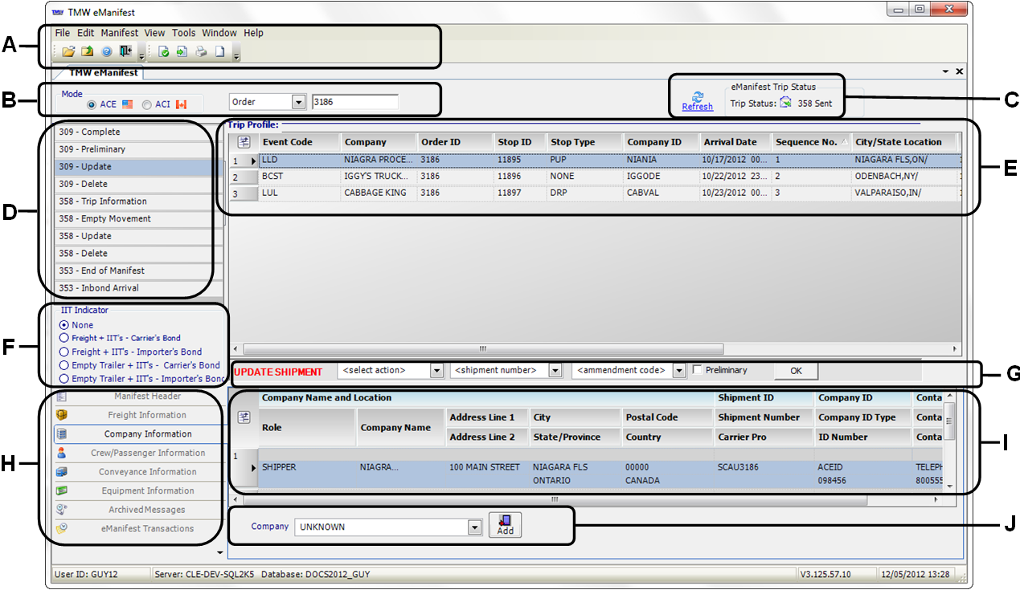1020x590 pixels.
Task: Expand second toolbar overflow options arrow
Action: [236, 57]
